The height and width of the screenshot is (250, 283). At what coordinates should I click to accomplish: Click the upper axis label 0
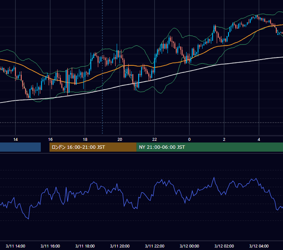tap(189, 140)
